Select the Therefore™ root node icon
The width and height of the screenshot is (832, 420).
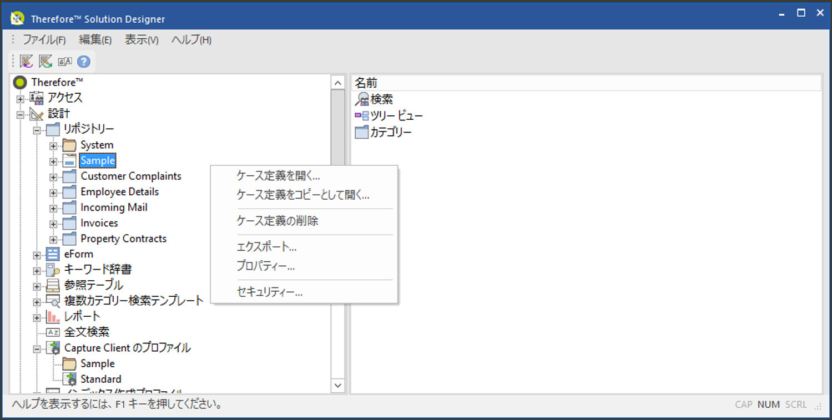20,83
